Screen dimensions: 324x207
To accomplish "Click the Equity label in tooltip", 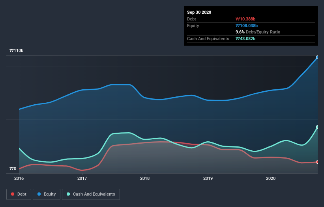I will point(193,26).
